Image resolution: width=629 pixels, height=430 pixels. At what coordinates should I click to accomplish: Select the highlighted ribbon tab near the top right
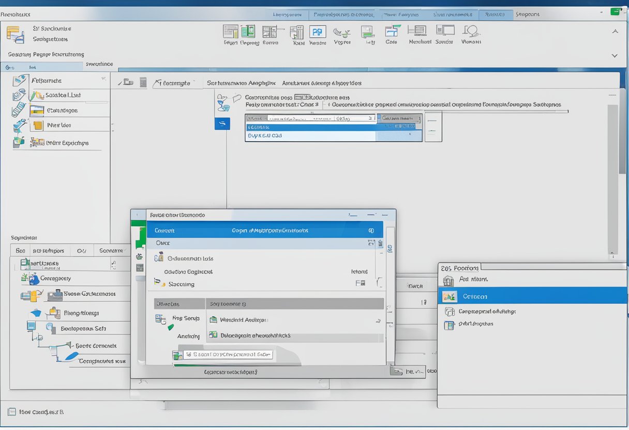point(496,14)
